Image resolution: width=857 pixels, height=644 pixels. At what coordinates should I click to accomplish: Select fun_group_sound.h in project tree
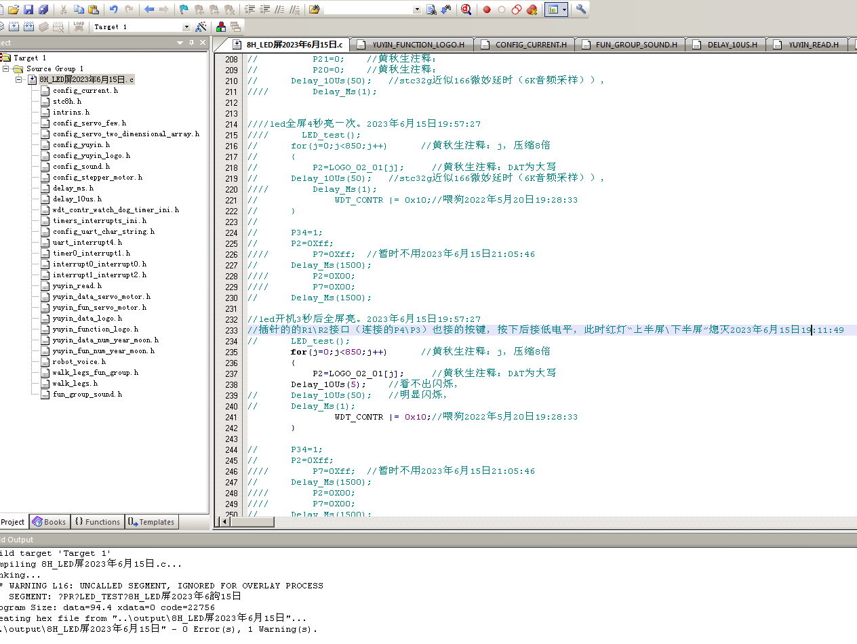point(87,394)
